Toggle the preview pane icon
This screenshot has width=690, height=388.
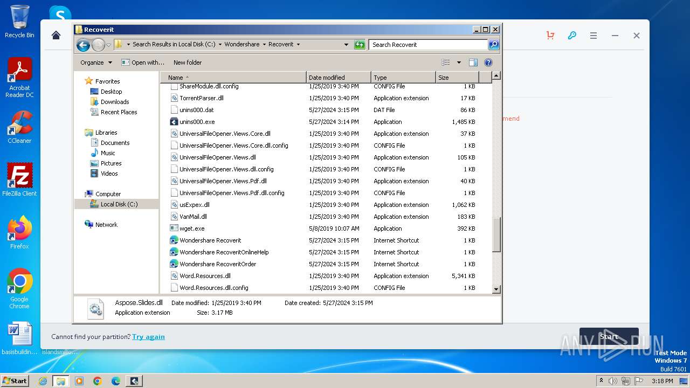[x=473, y=63]
